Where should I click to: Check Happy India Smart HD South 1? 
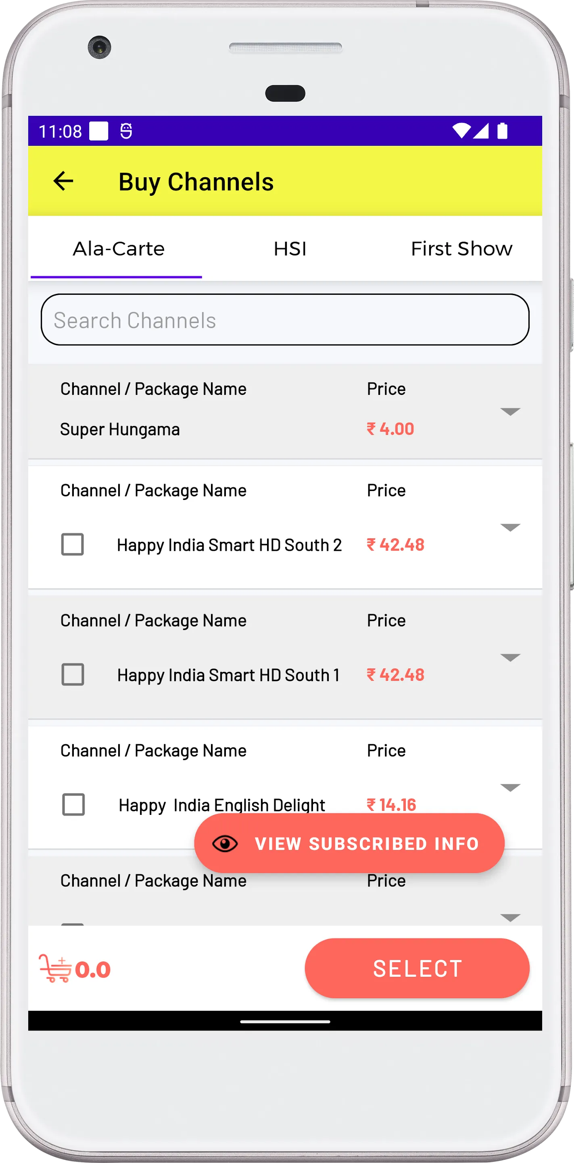click(73, 674)
